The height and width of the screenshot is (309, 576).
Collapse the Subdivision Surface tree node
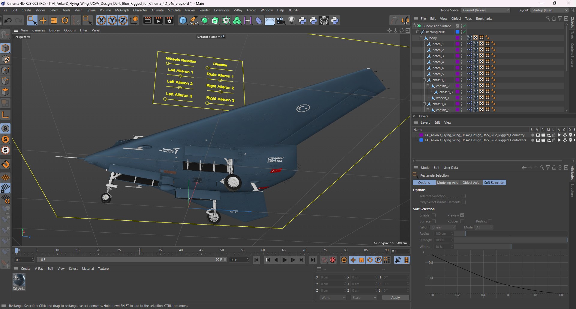414,26
